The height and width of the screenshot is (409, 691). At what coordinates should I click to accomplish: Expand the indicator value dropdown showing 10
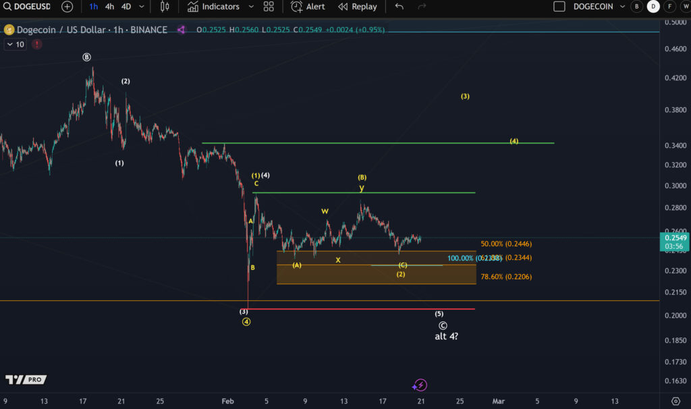click(x=14, y=43)
